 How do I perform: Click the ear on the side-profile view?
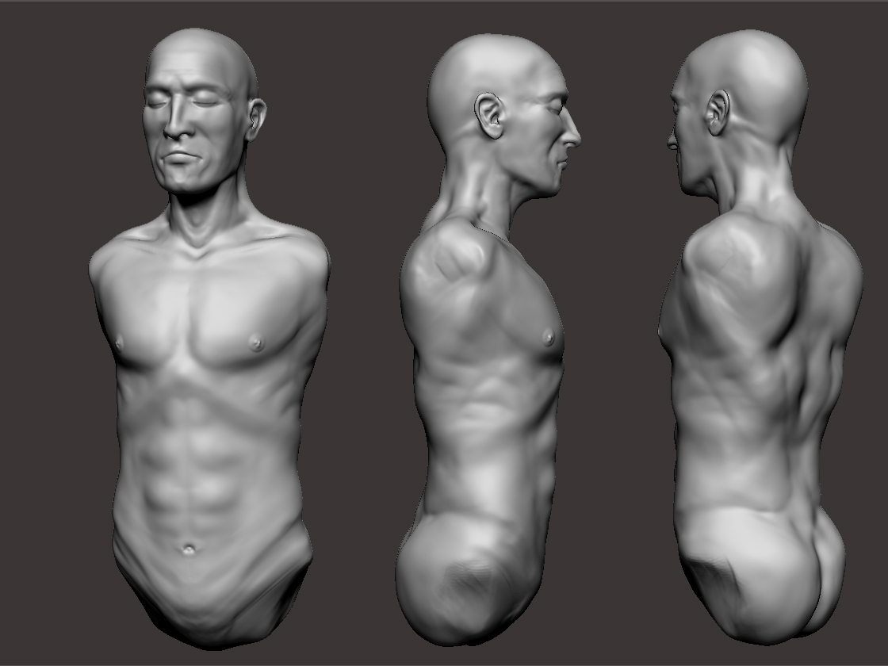click(x=491, y=116)
